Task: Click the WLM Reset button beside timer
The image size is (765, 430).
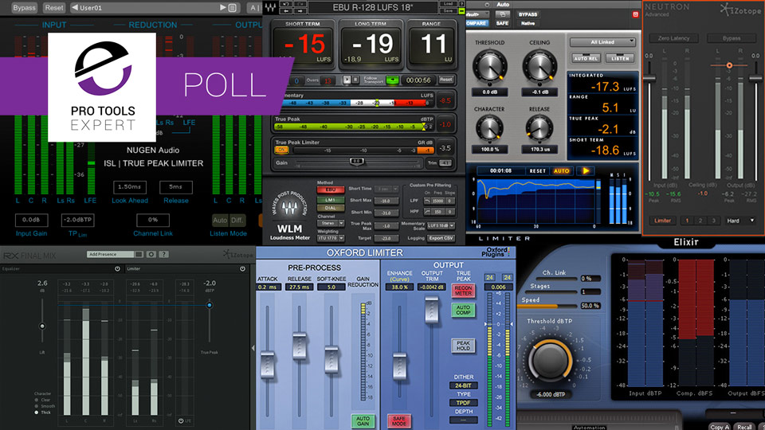Action: pyautogui.click(x=446, y=80)
